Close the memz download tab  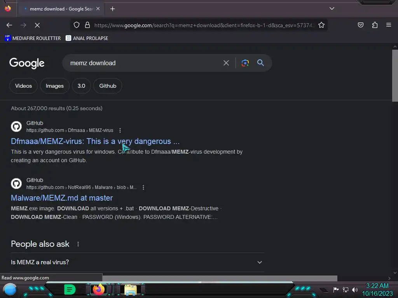pyautogui.click(x=98, y=9)
